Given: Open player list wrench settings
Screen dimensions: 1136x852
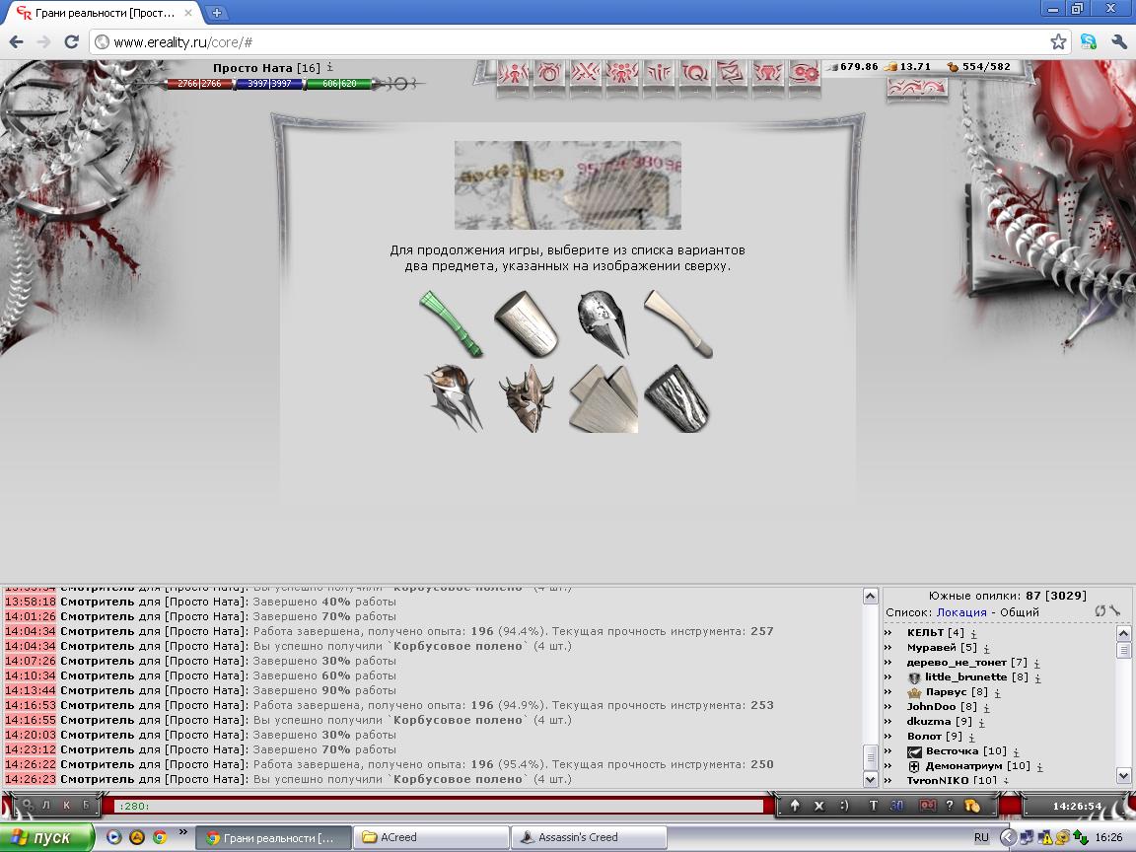Looking at the screenshot, I should click(x=1115, y=611).
